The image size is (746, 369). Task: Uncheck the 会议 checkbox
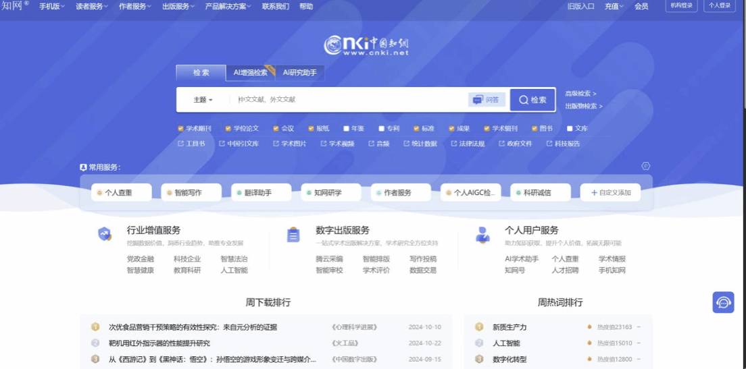click(276, 129)
